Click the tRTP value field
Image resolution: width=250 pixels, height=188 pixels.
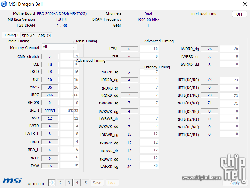[x=50, y=158]
